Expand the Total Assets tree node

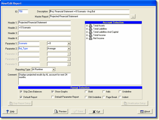coord(87,26)
